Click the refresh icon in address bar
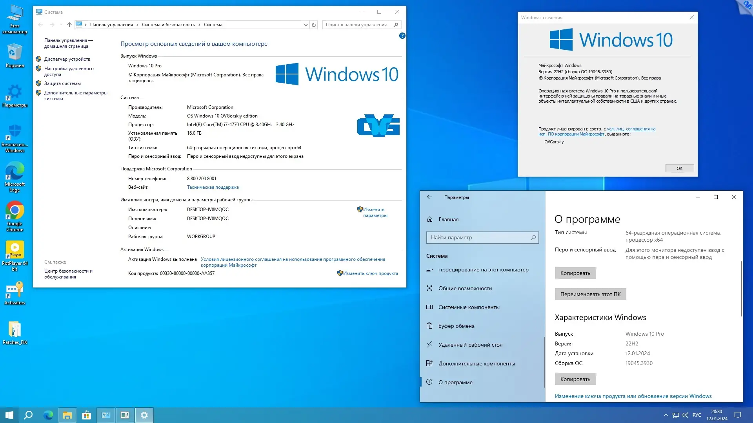 314,25
